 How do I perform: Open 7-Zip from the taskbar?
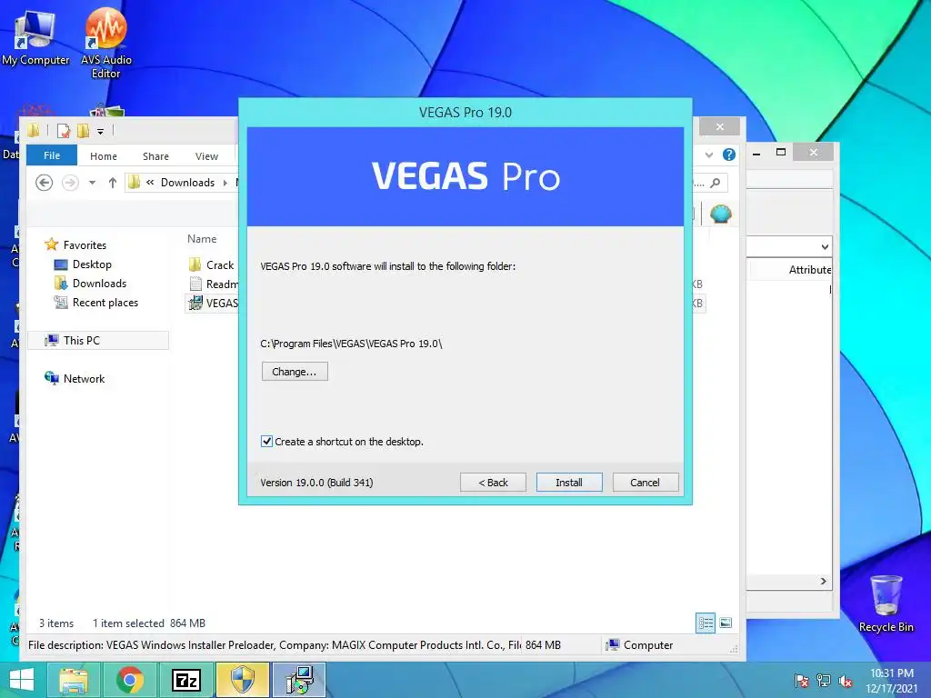coord(185,680)
